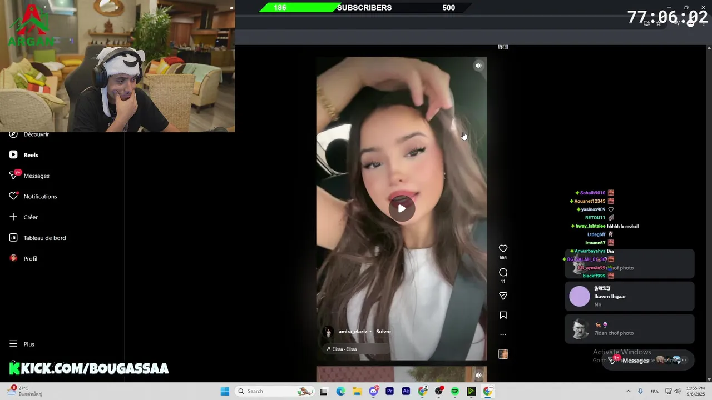Image resolution: width=712 pixels, height=400 pixels.
Task: Expand the Plus hamburger menu
Action: [x=13, y=344]
